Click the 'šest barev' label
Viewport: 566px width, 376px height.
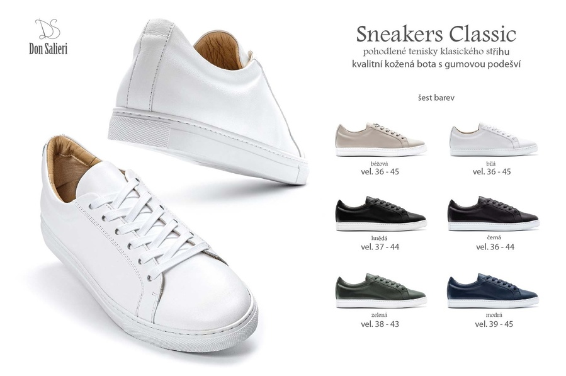436,98
